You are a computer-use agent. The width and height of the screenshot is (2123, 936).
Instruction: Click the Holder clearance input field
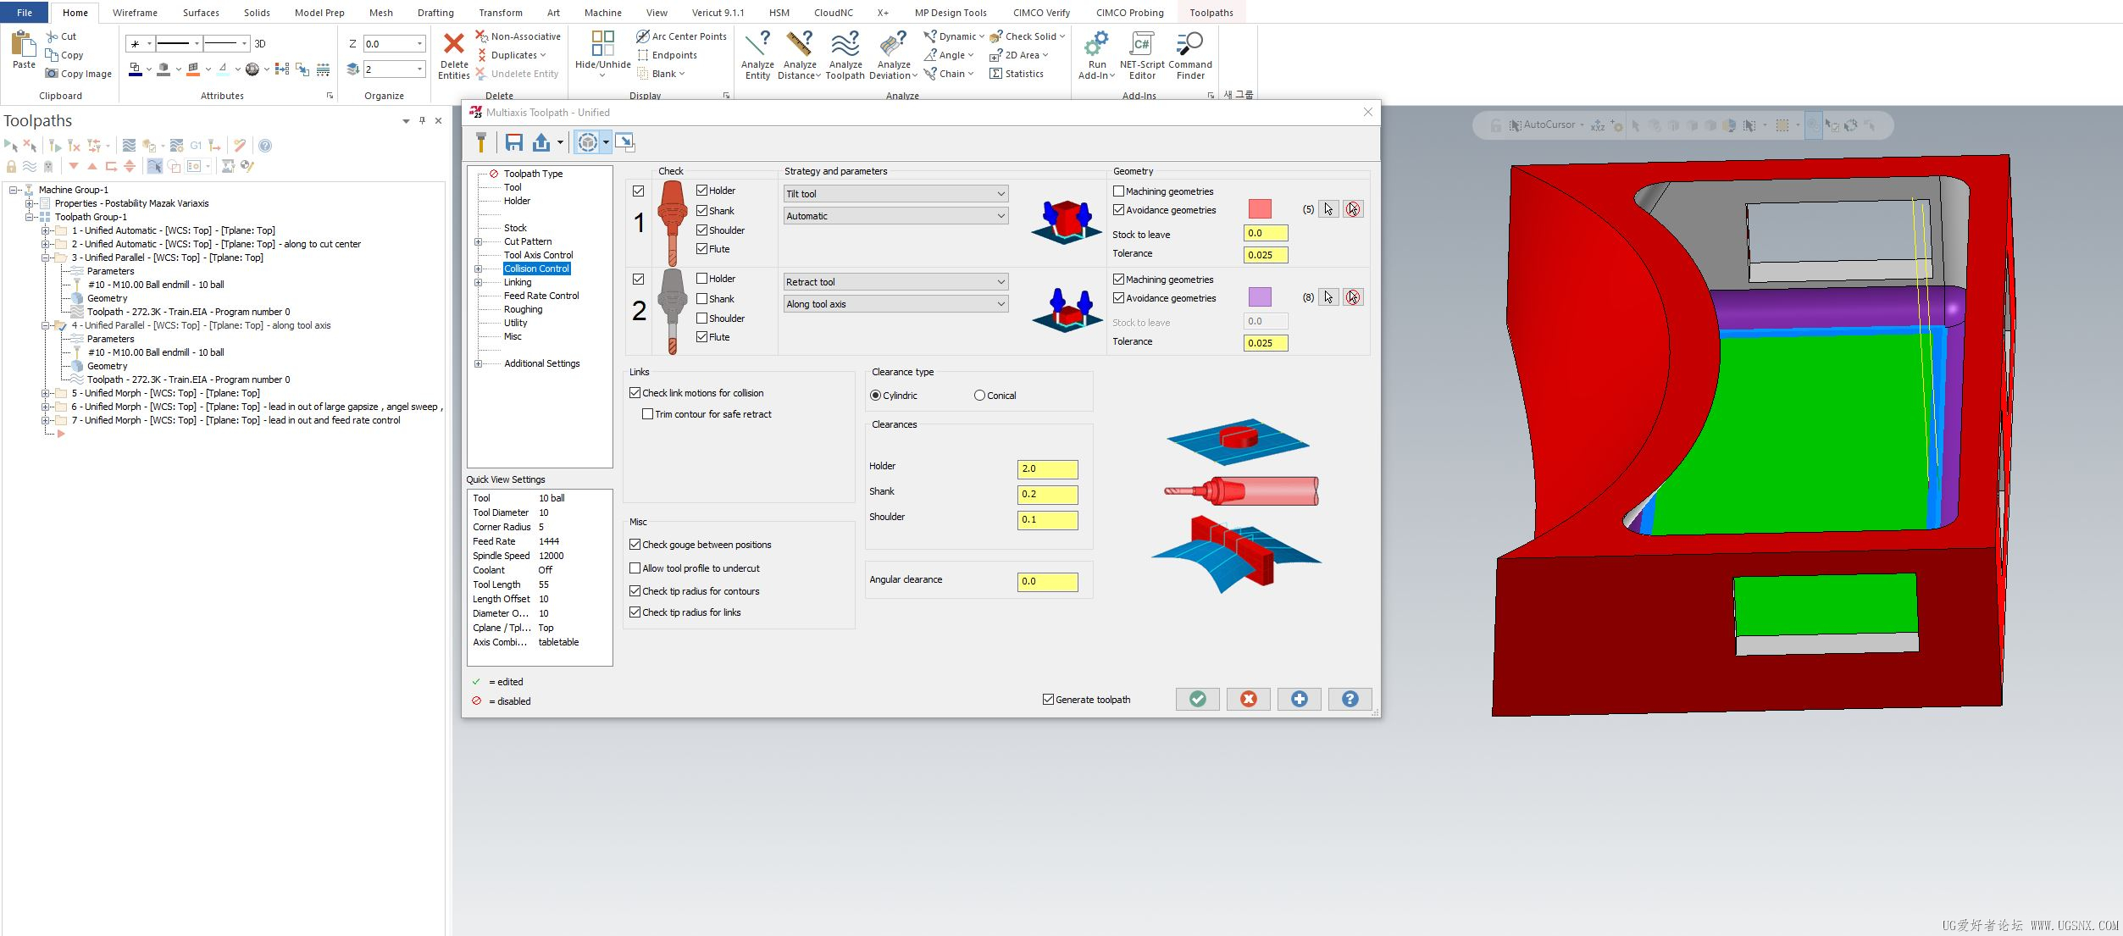point(1047,468)
